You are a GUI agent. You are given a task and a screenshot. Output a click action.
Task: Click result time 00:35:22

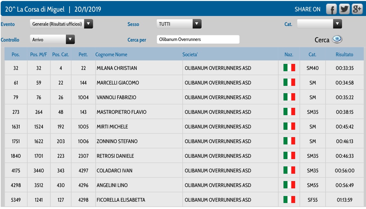tap(344, 98)
